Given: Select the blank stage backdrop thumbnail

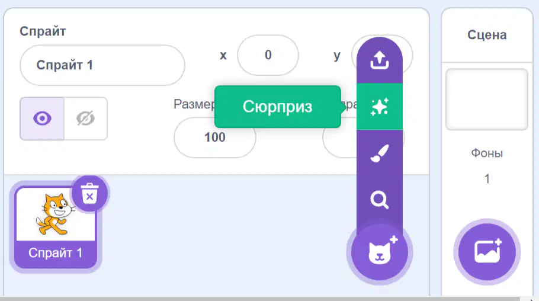Looking at the screenshot, I should [487, 100].
